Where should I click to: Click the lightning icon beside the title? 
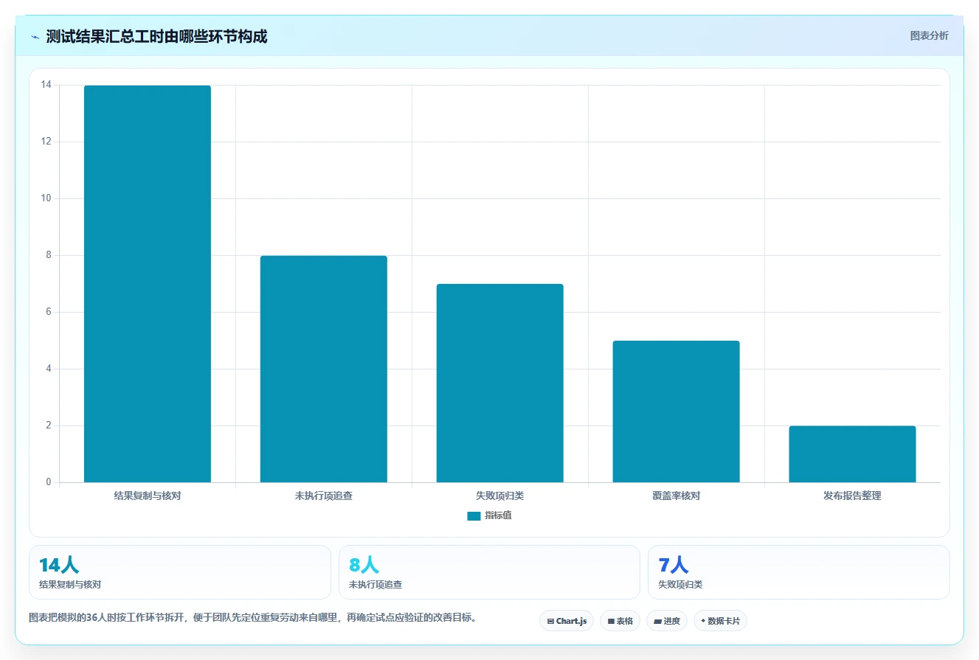coord(35,37)
